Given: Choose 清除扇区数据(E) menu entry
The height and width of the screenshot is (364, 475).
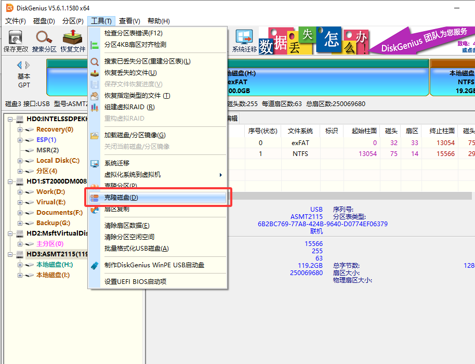Looking at the screenshot, I should pos(157,226).
